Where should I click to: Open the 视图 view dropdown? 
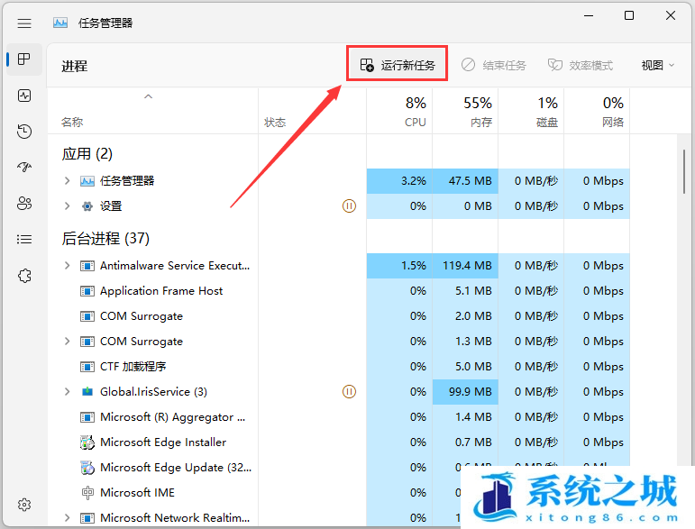[x=657, y=65]
